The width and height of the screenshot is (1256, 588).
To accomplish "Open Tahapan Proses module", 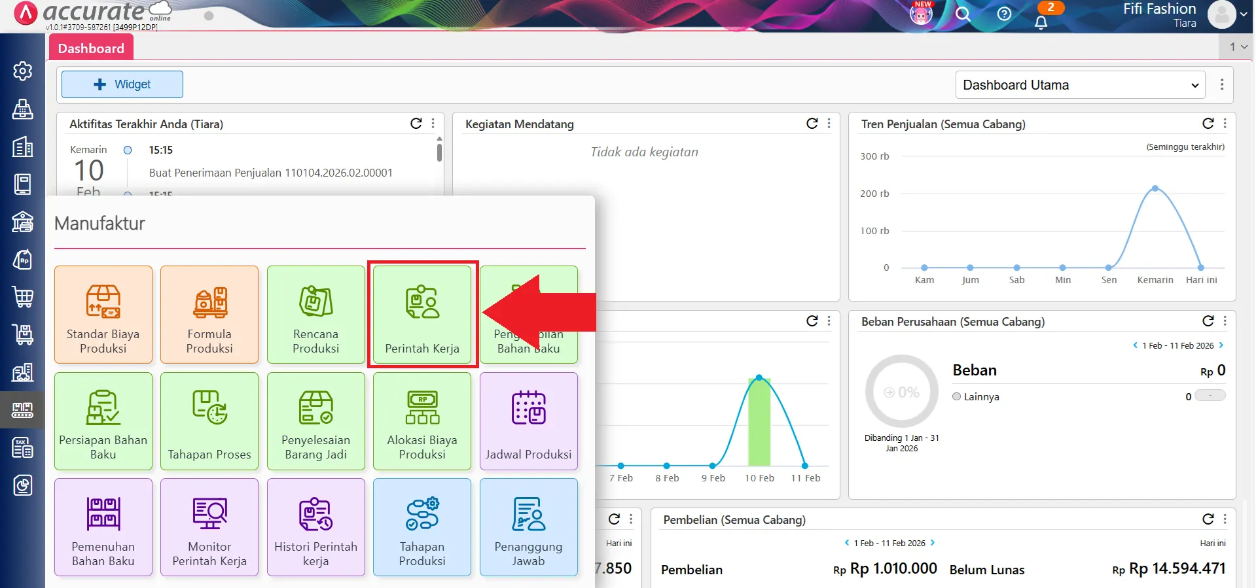I will pyautogui.click(x=209, y=421).
